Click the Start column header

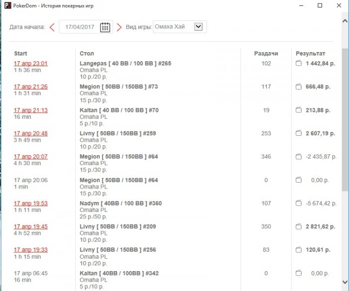point(20,53)
